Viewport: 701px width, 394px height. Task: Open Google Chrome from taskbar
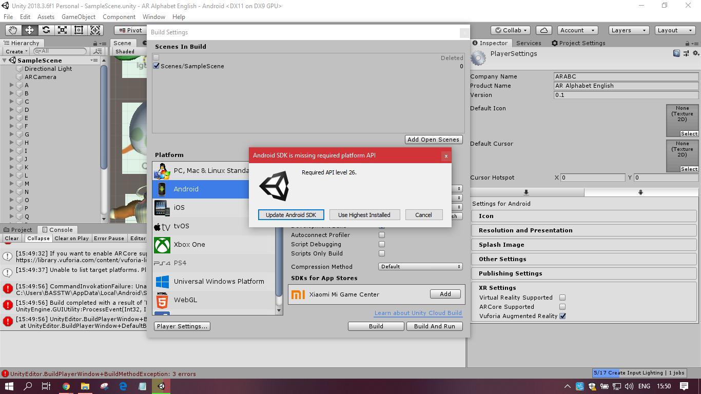tap(66, 386)
